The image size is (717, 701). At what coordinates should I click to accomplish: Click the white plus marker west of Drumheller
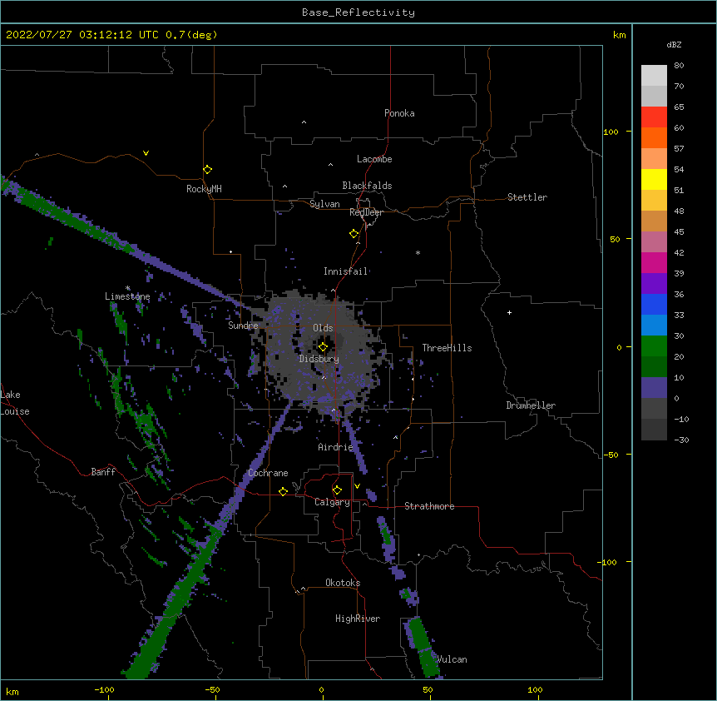[509, 312]
